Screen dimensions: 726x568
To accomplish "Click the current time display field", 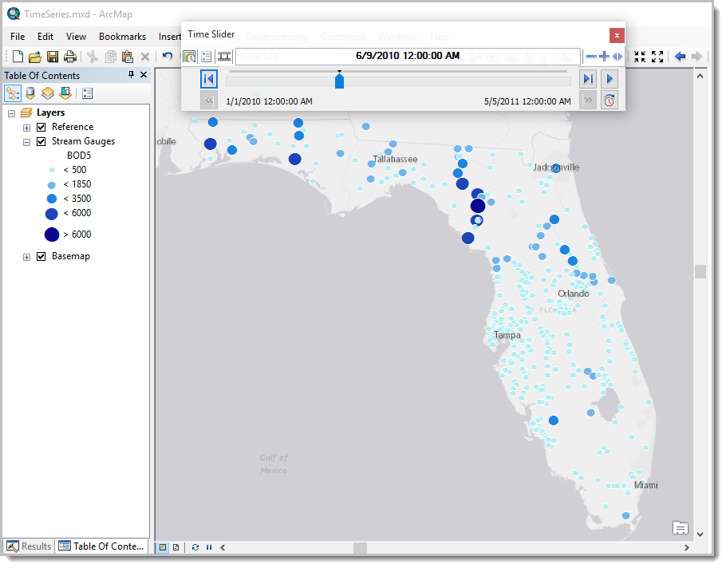I will [407, 56].
